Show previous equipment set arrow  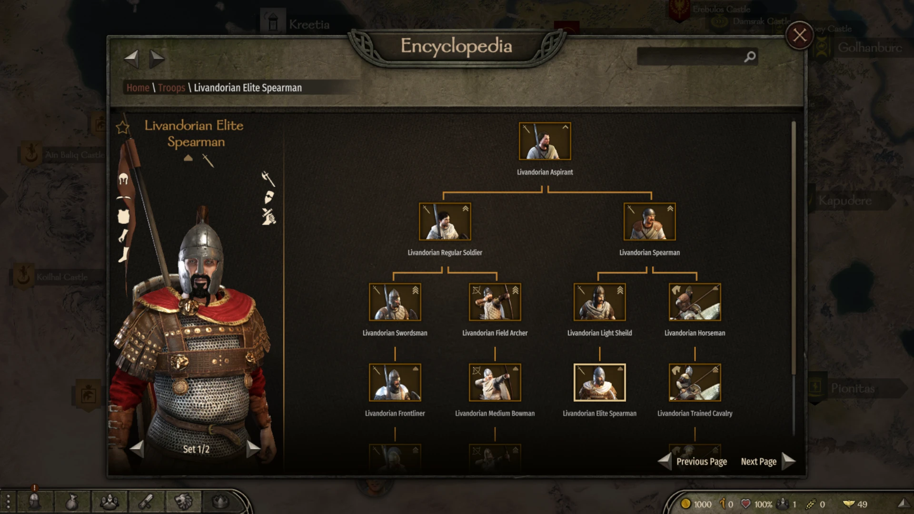click(137, 448)
